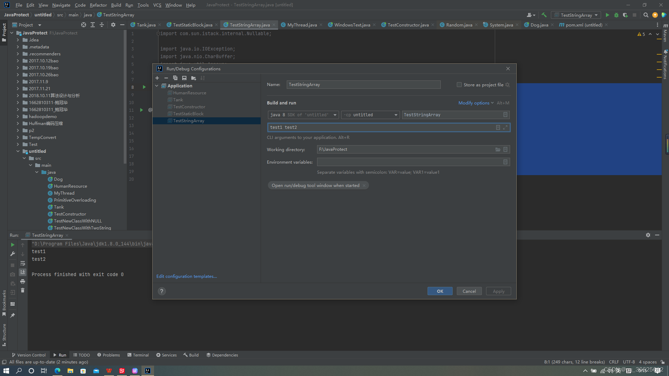Click Name field containing TestStringArray
The image size is (669, 376).
pyautogui.click(x=363, y=85)
